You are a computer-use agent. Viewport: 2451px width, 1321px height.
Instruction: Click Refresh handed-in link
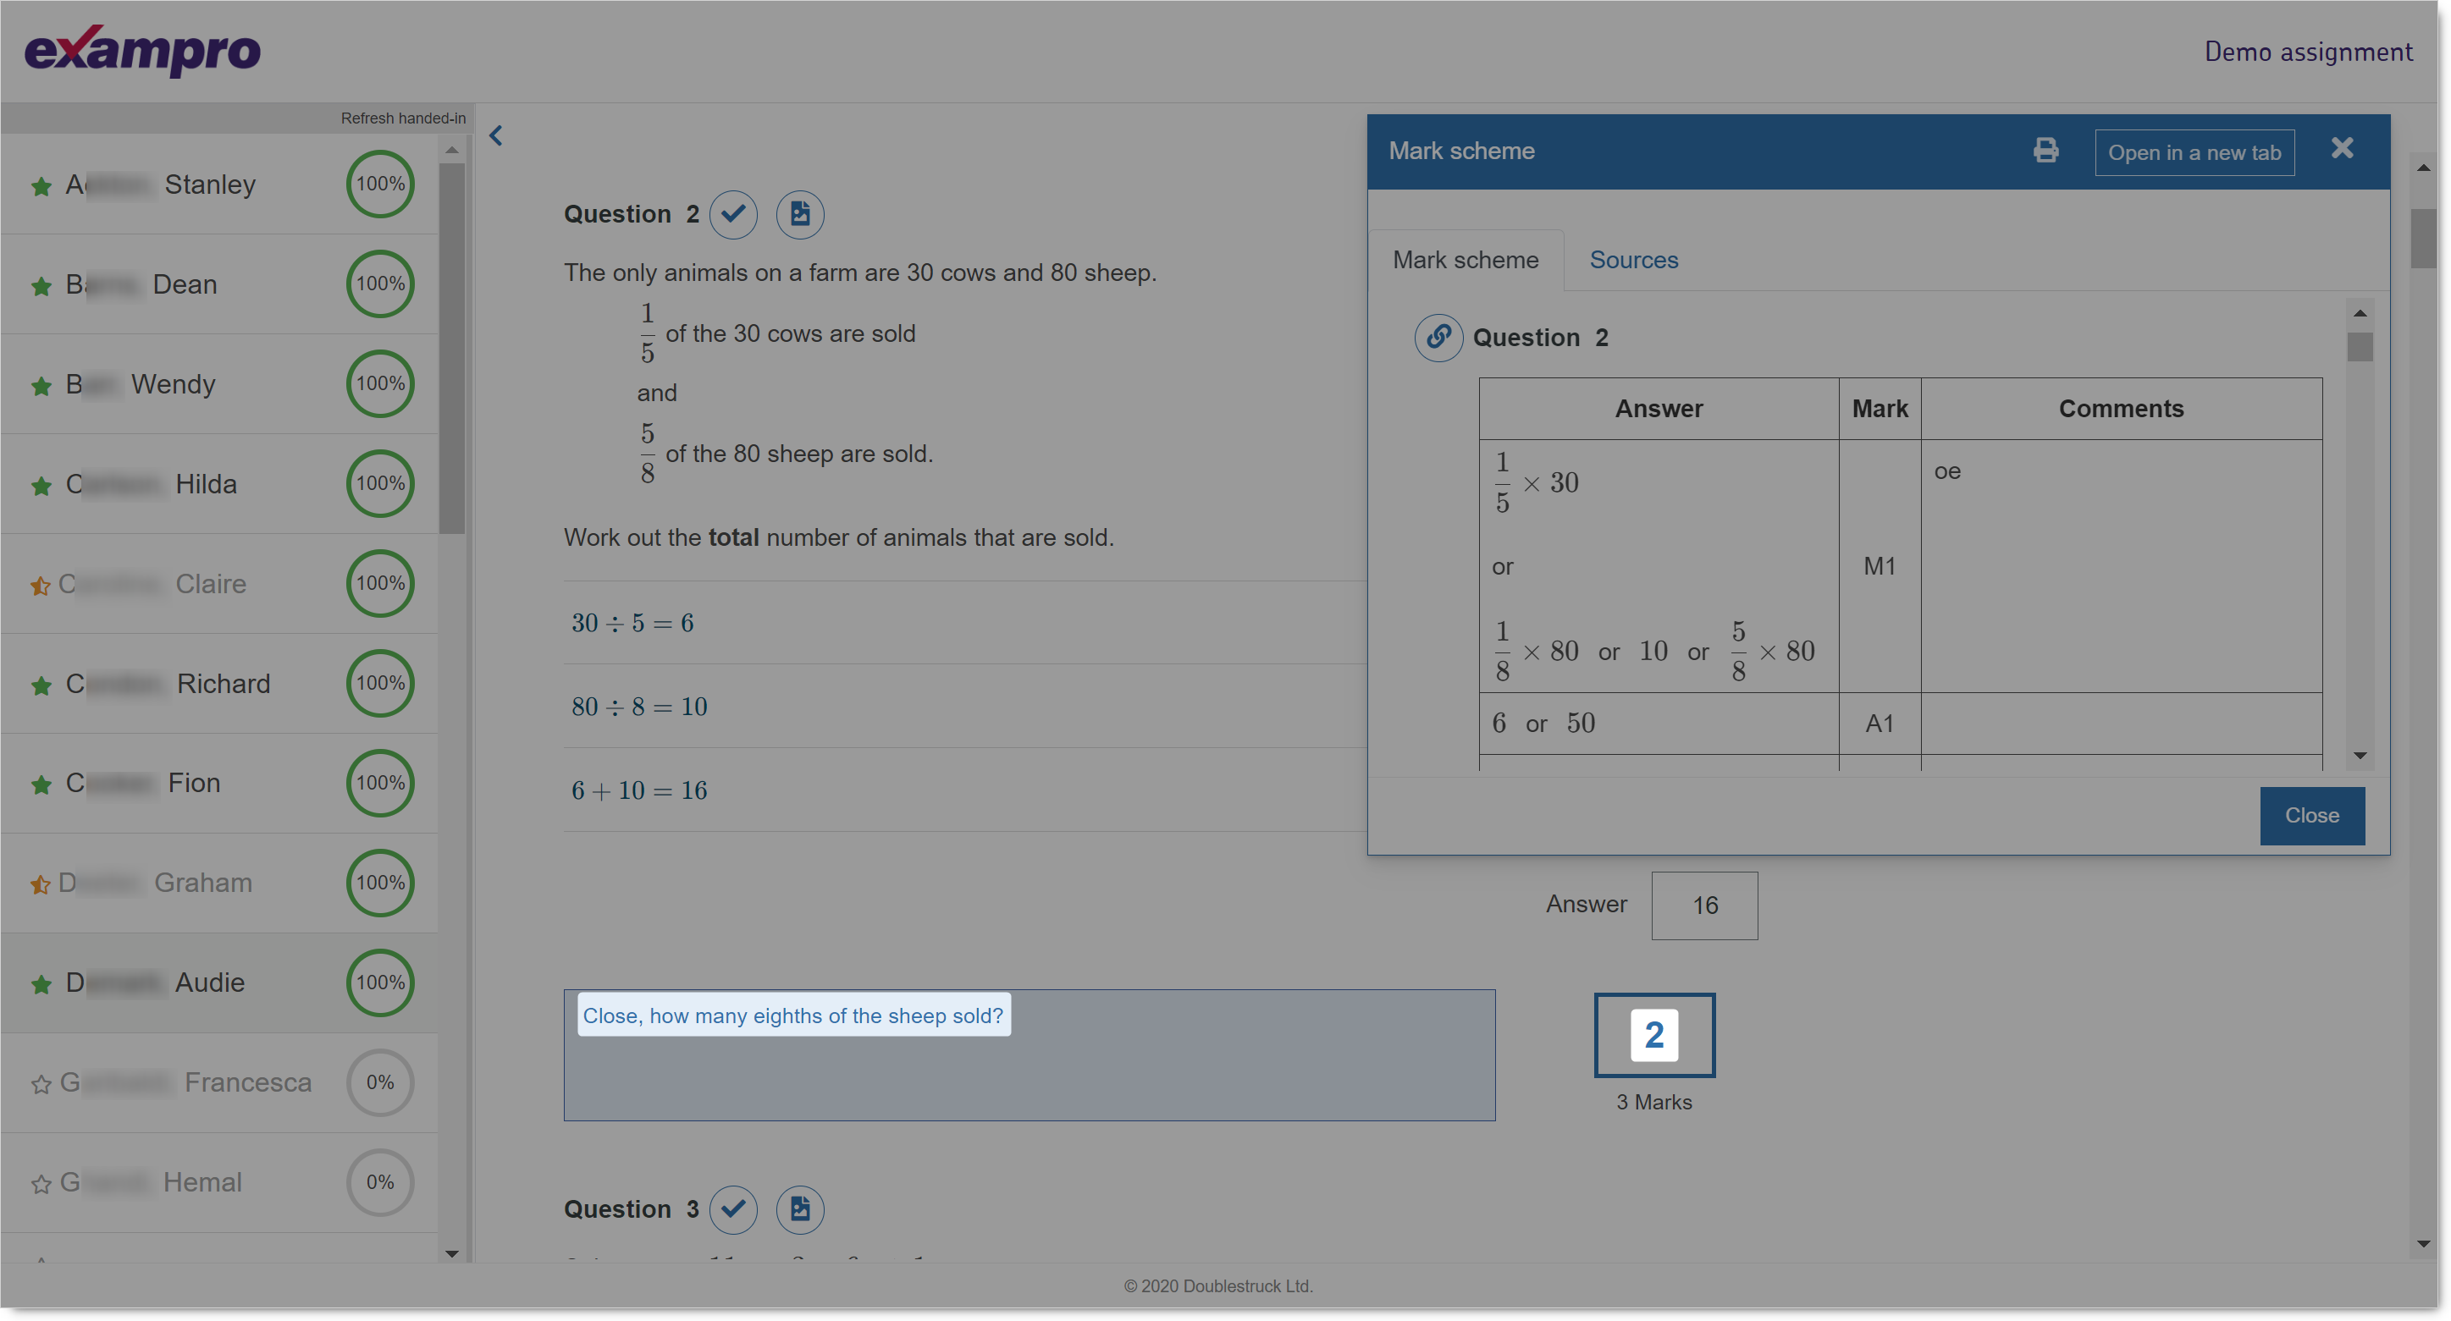pos(404,118)
